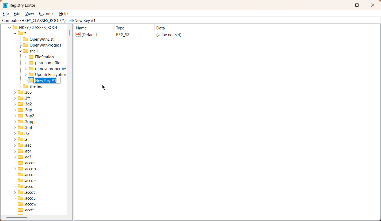Sort values by Name column header
Image resolution: width=381 pixels, height=221 pixels.
click(x=94, y=28)
